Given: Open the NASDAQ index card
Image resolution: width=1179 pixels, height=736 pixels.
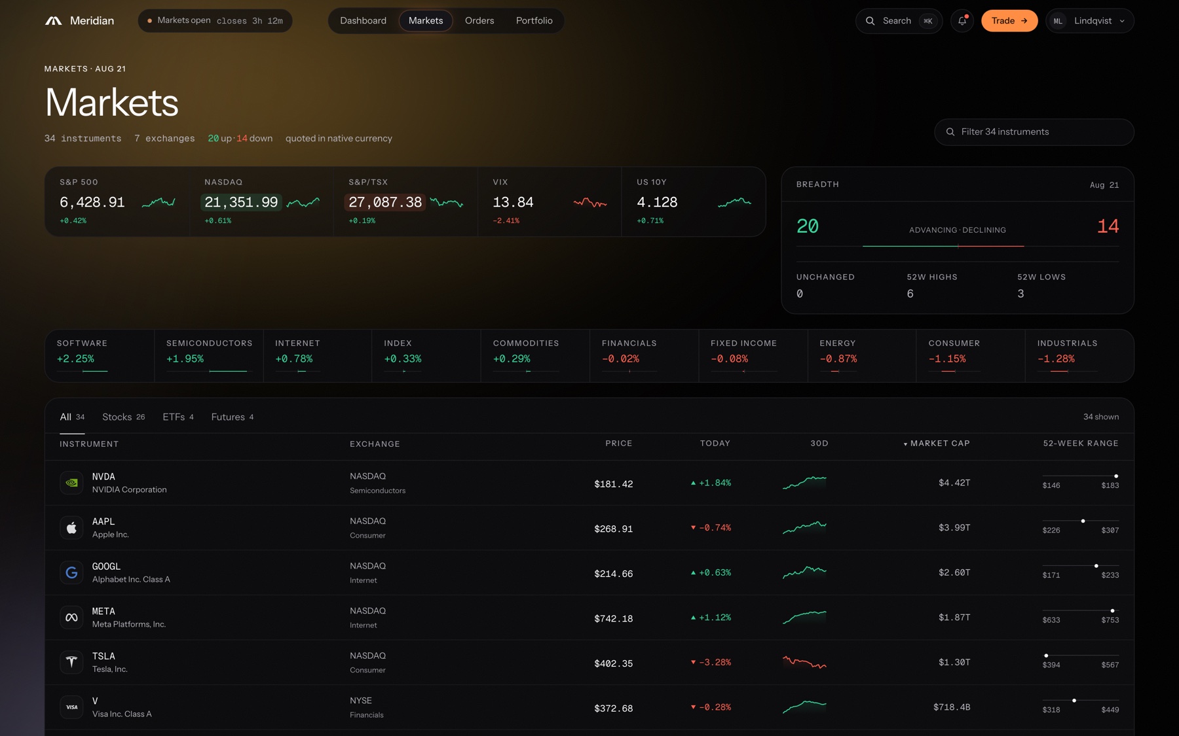Looking at the screenshot, I should (x=261, y=202).
